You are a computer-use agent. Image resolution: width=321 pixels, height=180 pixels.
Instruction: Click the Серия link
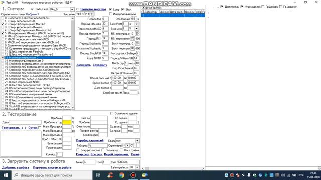click(135, 154)
